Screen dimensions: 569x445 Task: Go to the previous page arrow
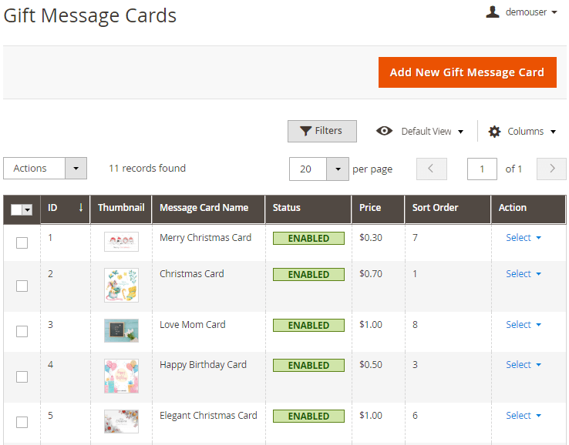click(x=431, y=169)
